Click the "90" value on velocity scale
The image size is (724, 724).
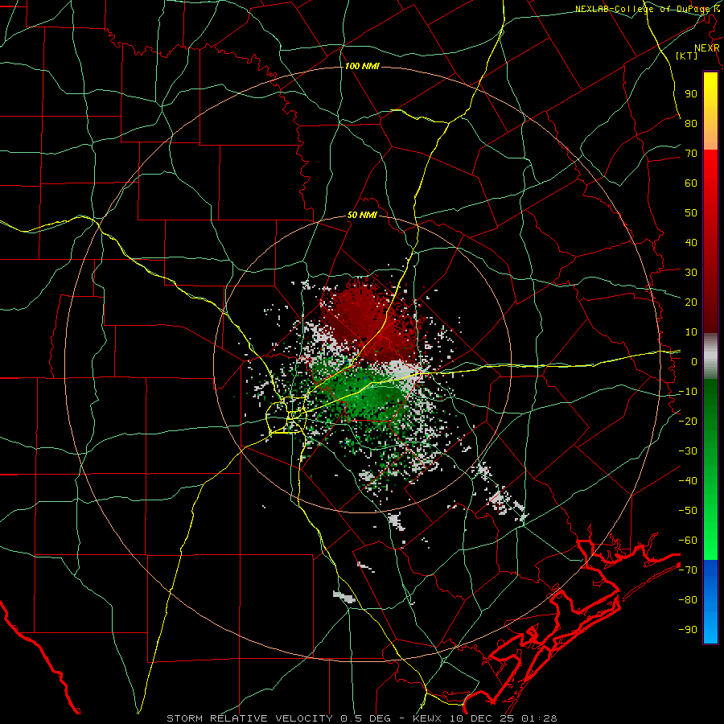[x=691, y=94]
